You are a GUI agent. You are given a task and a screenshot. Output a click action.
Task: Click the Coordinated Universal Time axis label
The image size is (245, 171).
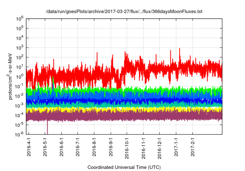pyautogui.click(x=124, y=167)
